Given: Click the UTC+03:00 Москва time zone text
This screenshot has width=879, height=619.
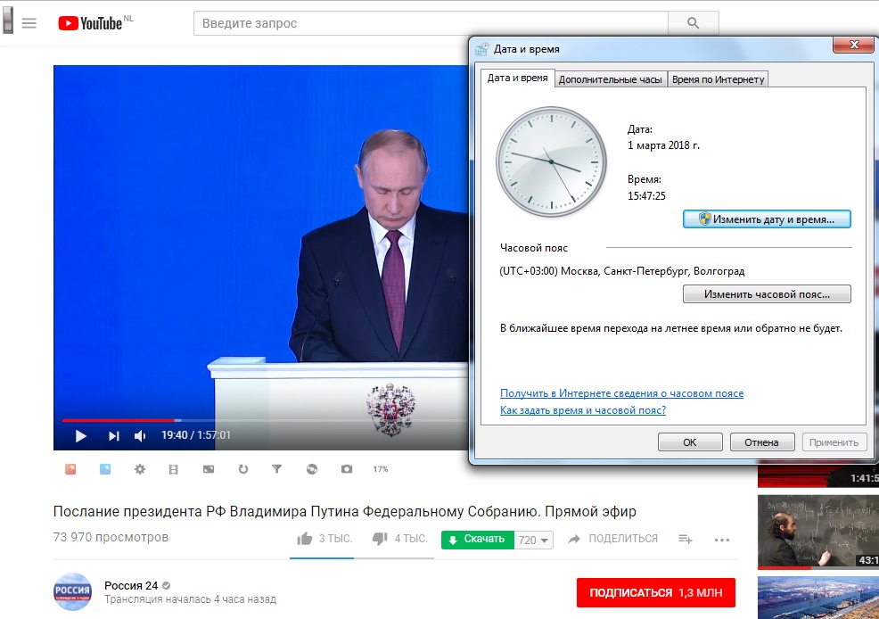Looking at the screenshot, I should 621,271.
